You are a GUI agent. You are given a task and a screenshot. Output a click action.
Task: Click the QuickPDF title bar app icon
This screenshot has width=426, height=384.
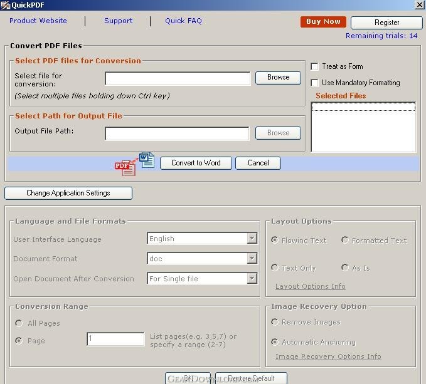[5, 5]
